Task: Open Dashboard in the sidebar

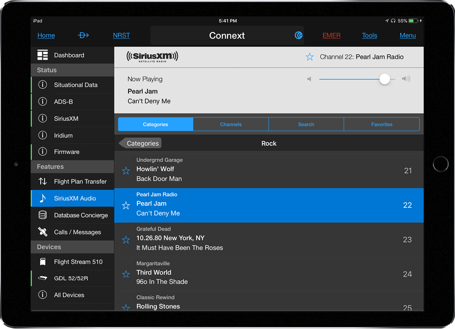Action: click(x=72, y=55)
